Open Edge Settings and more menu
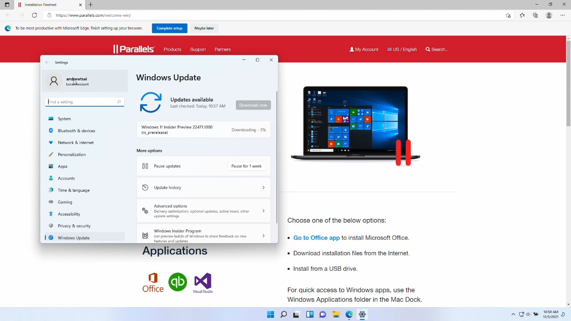This screenshot has width=571, height=321. [563, 15]
